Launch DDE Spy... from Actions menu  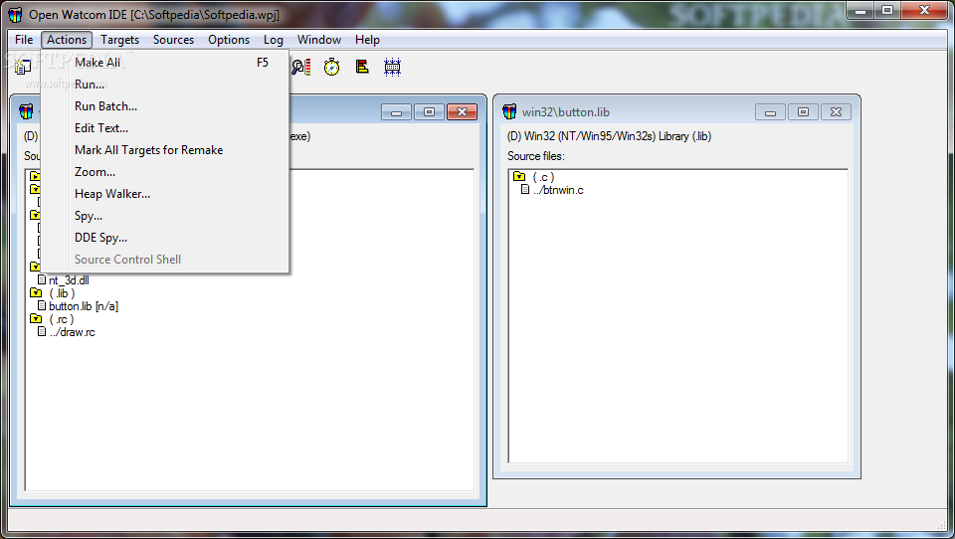click(164, 238)
